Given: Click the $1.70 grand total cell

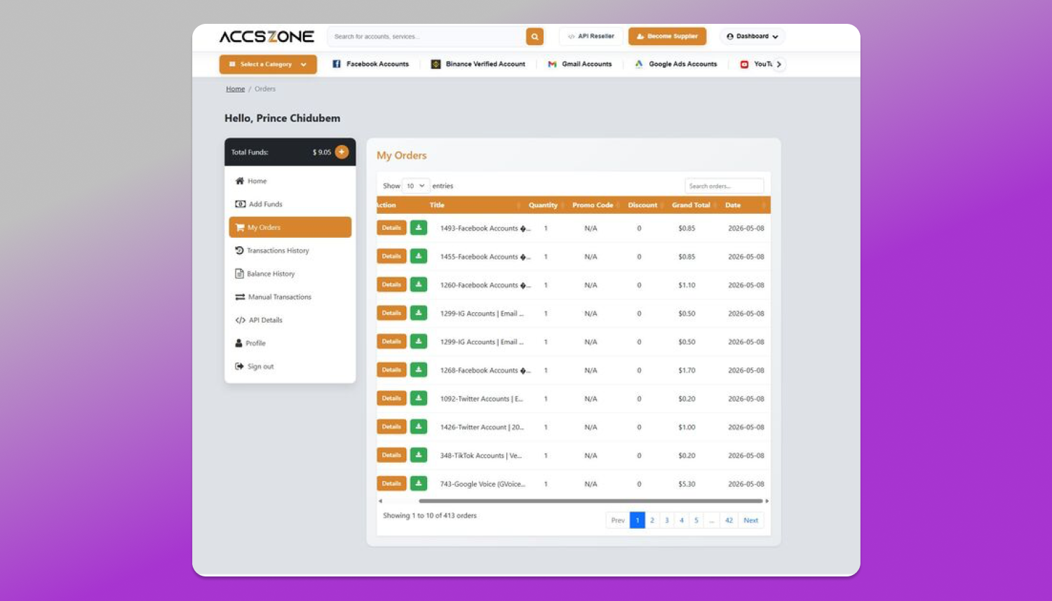Looking at the screenshot, I should 687,370.
